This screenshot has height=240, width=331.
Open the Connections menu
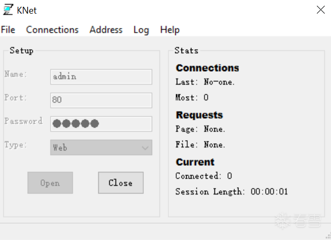click(x=52, y=30)
